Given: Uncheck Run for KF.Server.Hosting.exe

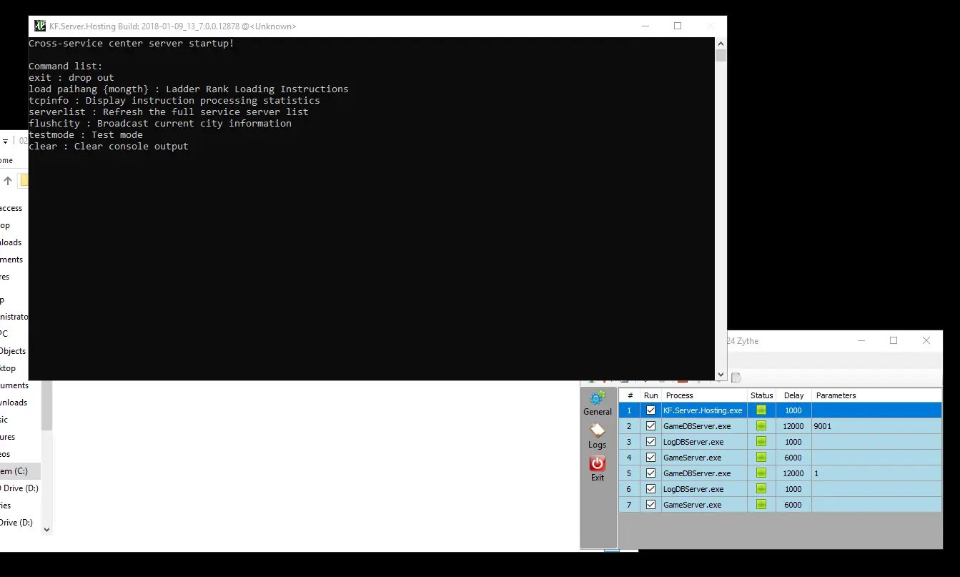Looking at the screenshot, I should pyautogui.click(x=650, y=410).
